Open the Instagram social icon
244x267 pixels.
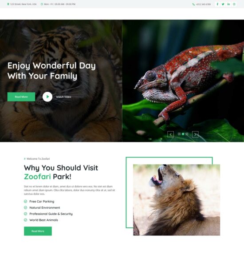point(234,4)
